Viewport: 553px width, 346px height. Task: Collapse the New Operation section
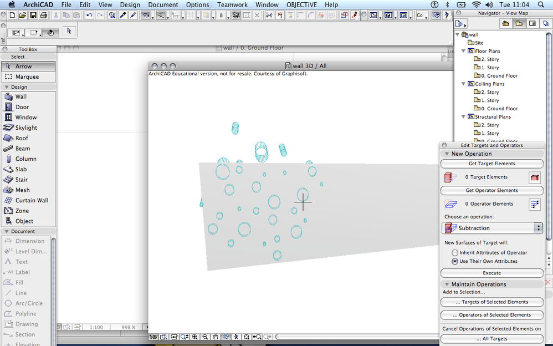click(447, 154)
